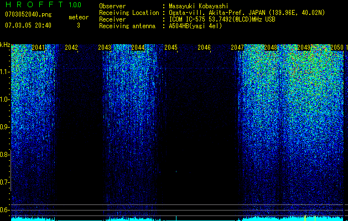Click the Receiver label
The height and width of the screenshot is (221, 348).
point(112,19)
